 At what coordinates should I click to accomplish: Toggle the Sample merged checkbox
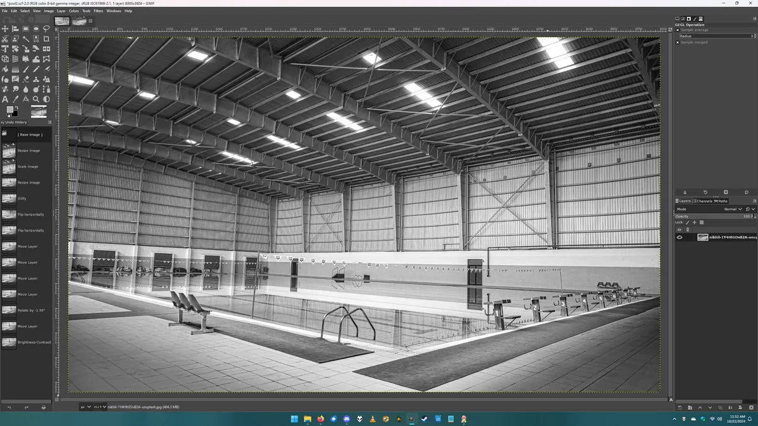(678, 42)
